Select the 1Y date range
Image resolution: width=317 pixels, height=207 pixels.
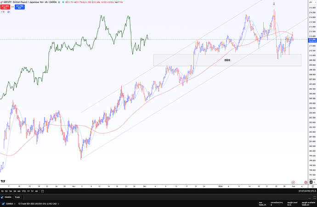[x=28, y=191]
